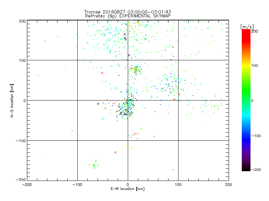269x201 pixels.
Task: Select the colorbar's "100" label
Action: [255, 65]
